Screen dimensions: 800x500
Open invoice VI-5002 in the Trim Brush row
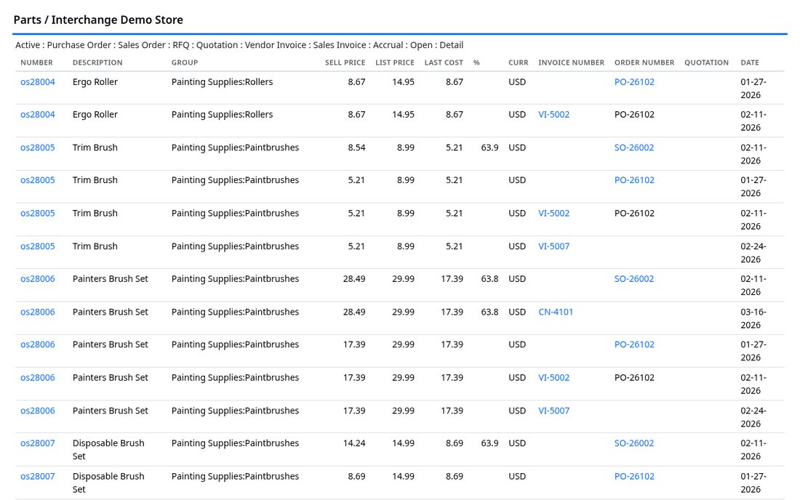[554, 214]
